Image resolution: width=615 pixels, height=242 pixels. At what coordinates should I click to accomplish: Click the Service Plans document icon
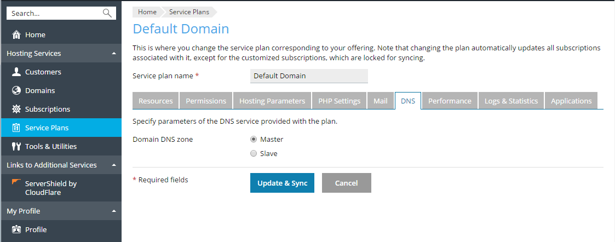(x=16, y=128)
